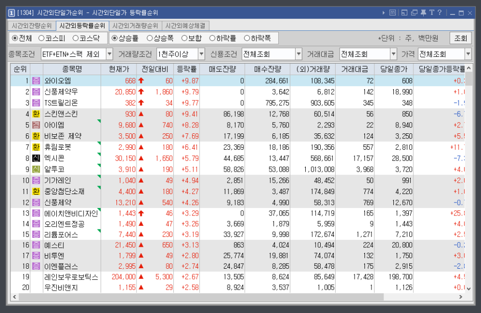Viewport: 481px width, 313px height.
Task: Click the black 신 badge for 엑시콘
Action: [36, 158]
